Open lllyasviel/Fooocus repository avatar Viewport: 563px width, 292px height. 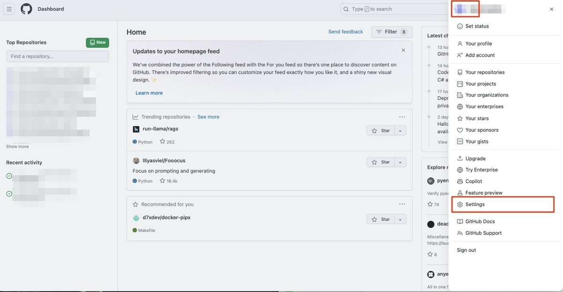(x=136, y=161)
